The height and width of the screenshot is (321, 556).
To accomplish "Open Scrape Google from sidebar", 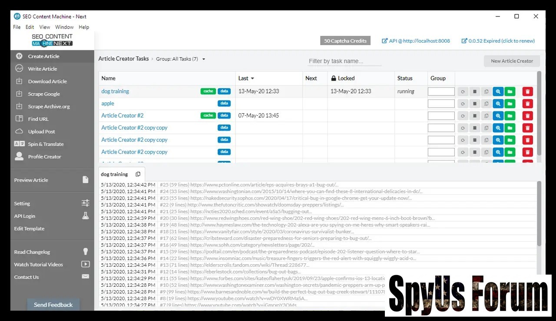I will (x=44, y=94).
